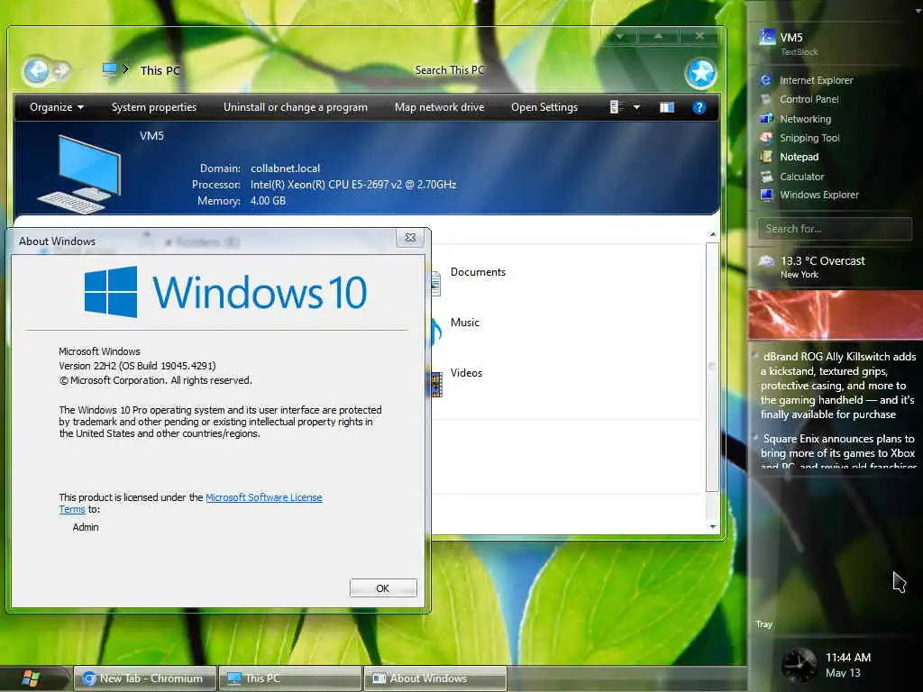Viewport: 923px width, 692px height.
Task: Click the 4.00 GB memory value
Action: [268, 201]
